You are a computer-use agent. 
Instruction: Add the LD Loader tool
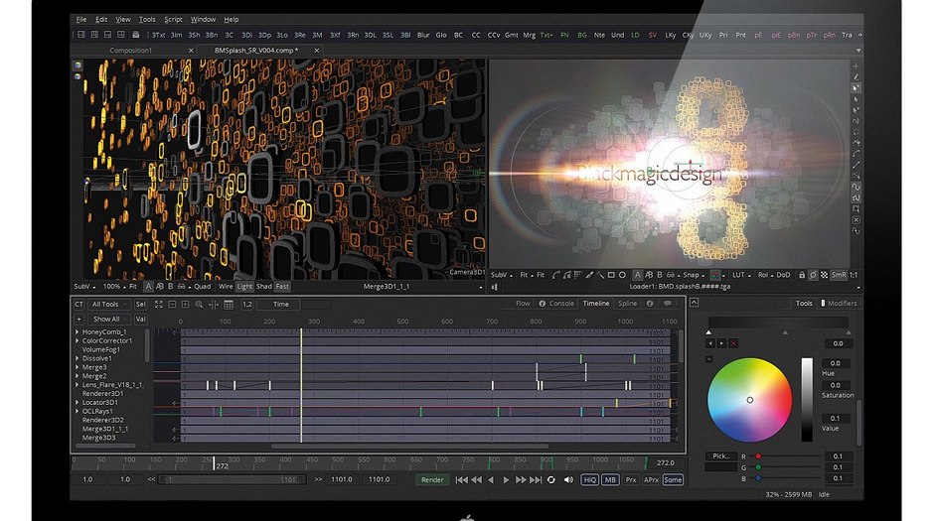pos(635,35)
